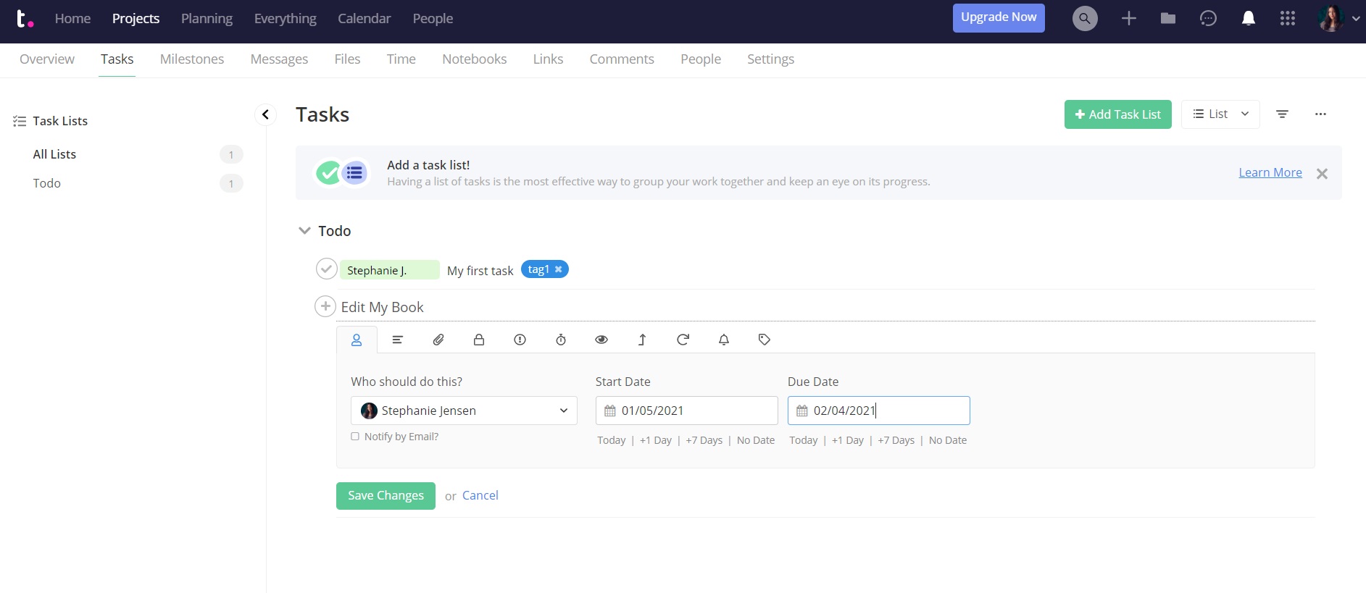
Task: Open the priority exclamation tab
Action: [520, 340]
